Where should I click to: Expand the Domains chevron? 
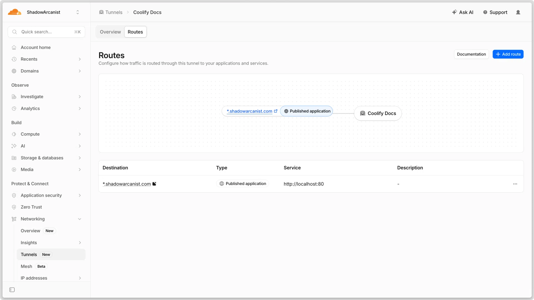[80, 71]
